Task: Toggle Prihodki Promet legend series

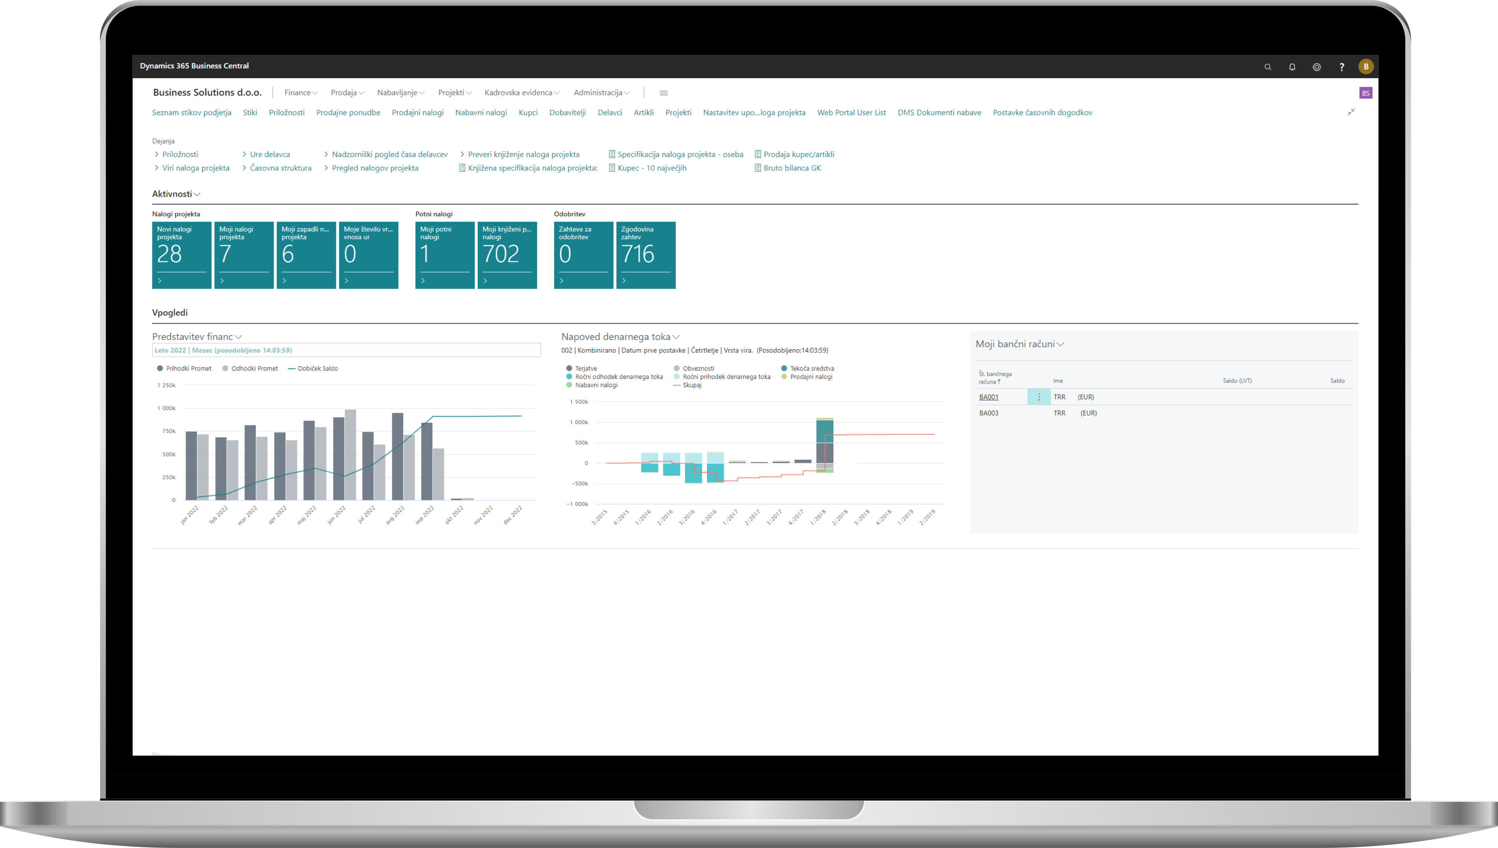Action: pyautogui.click(x=184, y=369)
